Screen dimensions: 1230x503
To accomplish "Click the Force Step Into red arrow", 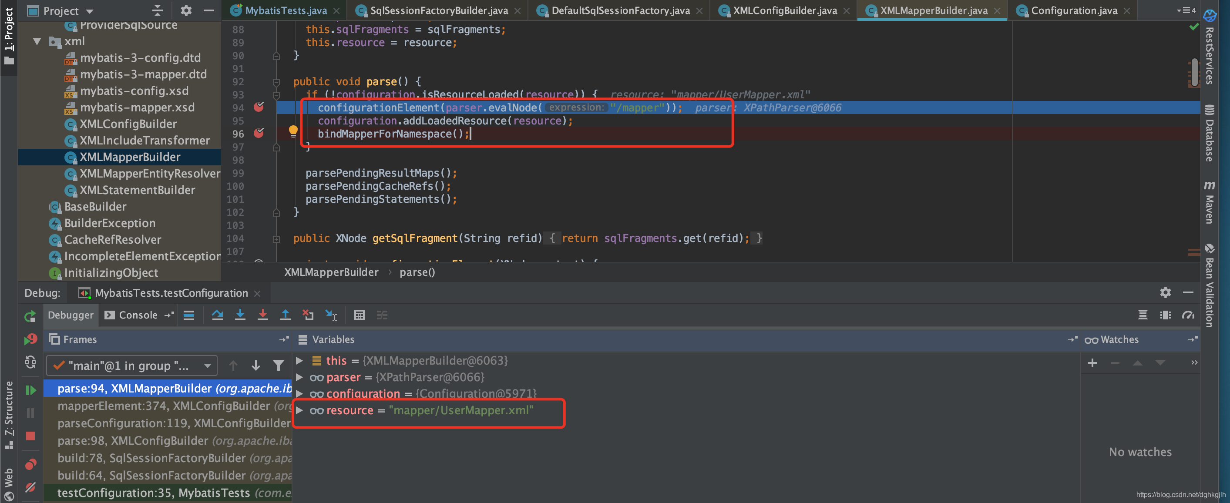I will [x=262, y=315].
